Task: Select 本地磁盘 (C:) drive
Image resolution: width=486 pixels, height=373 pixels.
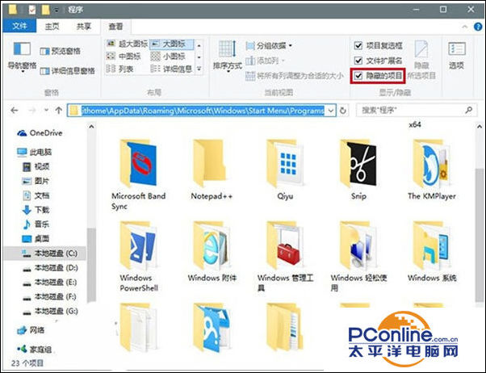Action: (44, 254)
